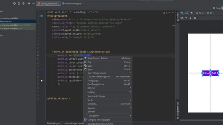
Task: Choose Generate DTD from XML File
Action: tap(108, 124)
